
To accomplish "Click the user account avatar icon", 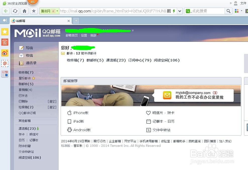I will pyautogui.click(x=236, y=3).
